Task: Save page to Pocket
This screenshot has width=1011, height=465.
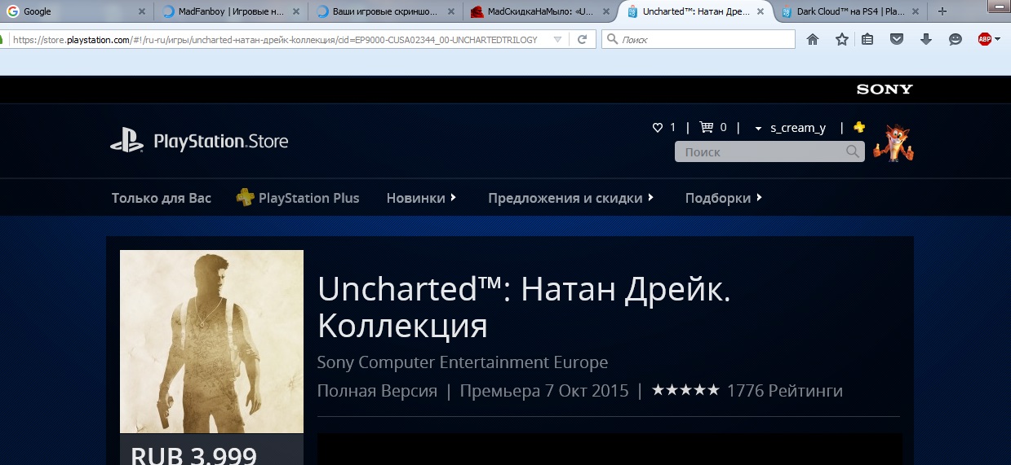Action: (897, 39)
